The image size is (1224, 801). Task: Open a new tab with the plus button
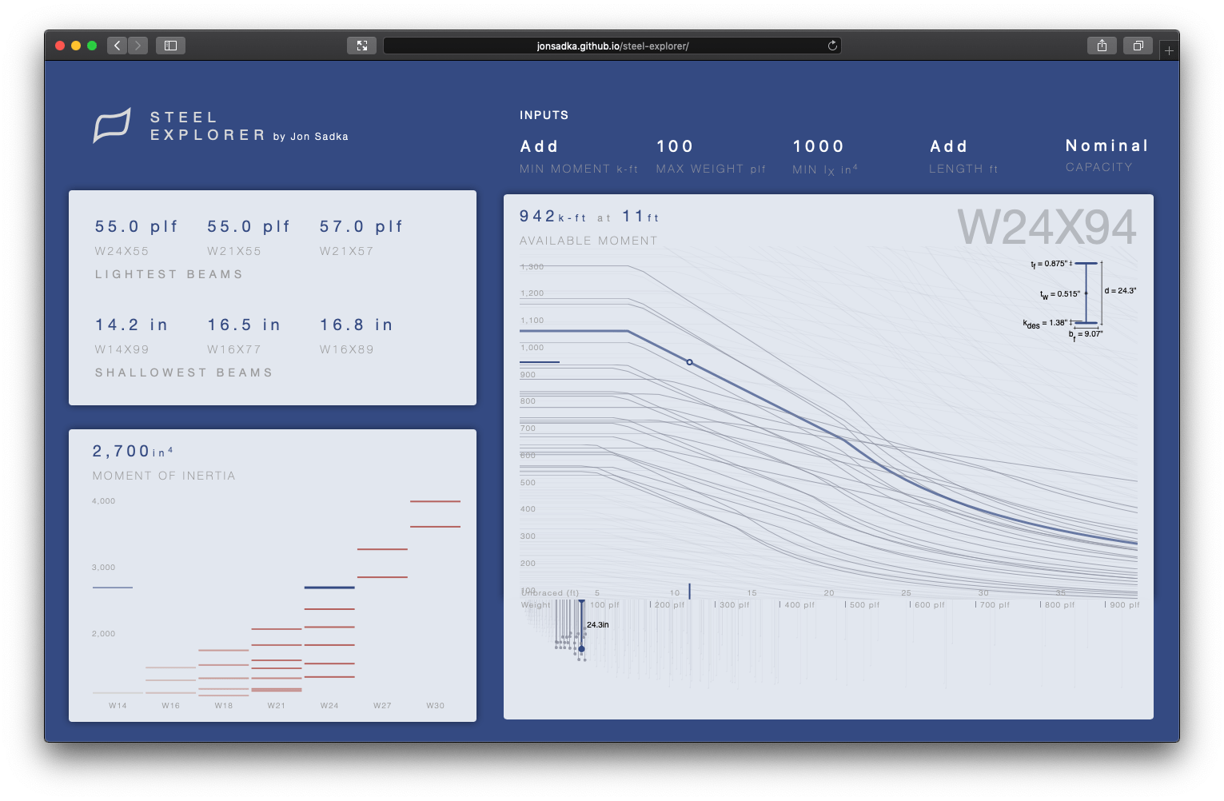(x=1169, y=50)
